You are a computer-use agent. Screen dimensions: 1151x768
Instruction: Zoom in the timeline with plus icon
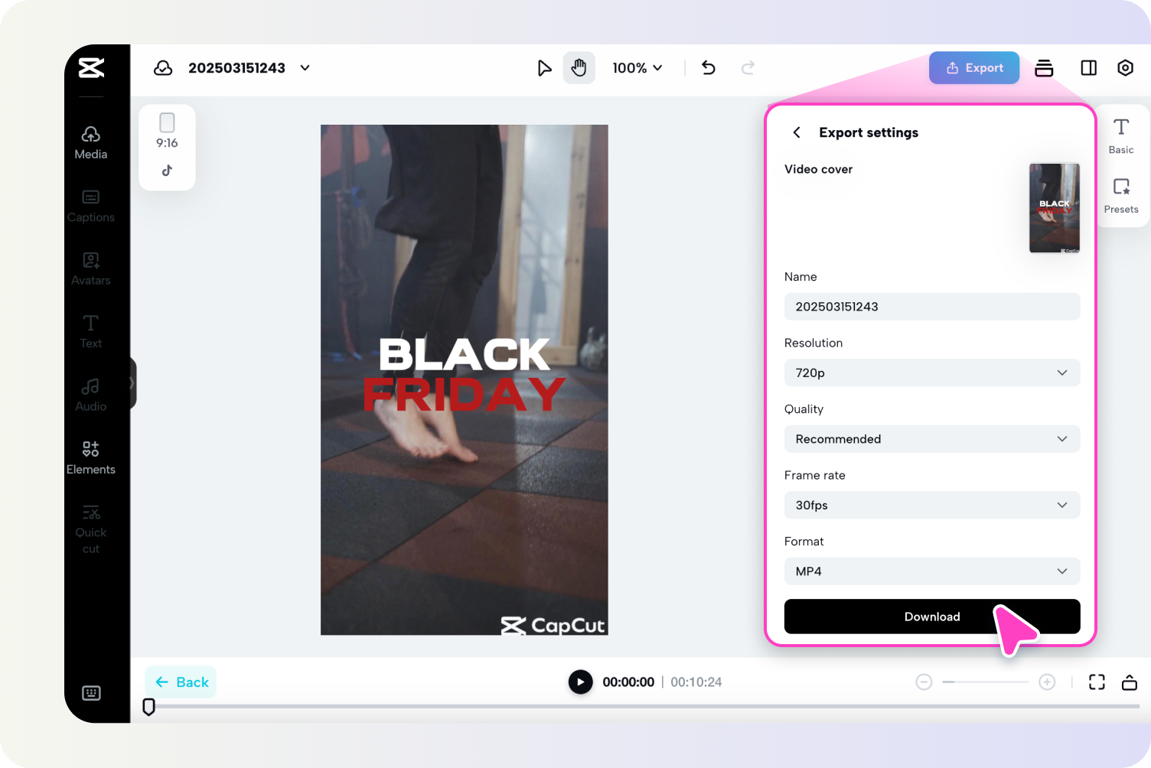[1047, 682]
